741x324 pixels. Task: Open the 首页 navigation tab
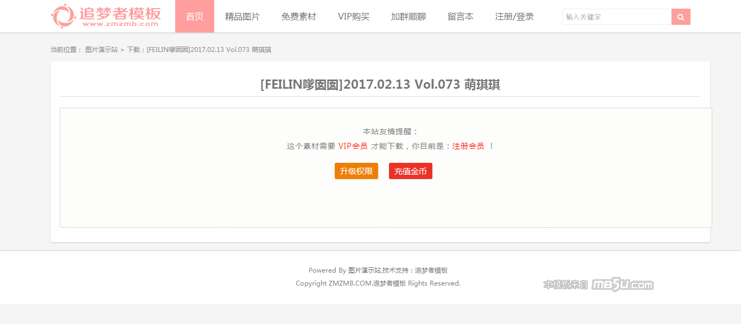pos(195,16)
